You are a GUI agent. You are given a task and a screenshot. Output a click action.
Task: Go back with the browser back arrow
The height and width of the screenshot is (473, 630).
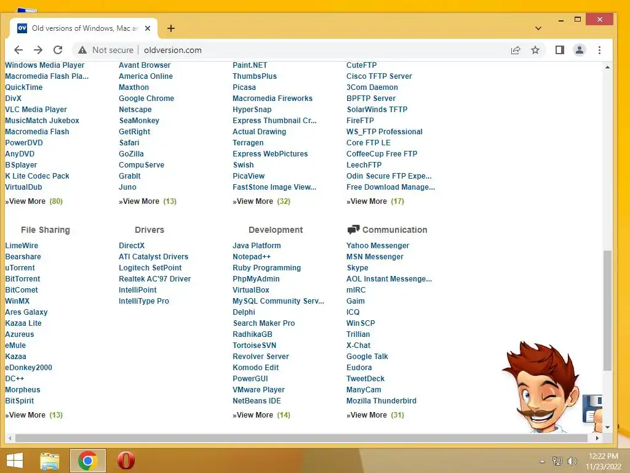click(18, 50)
